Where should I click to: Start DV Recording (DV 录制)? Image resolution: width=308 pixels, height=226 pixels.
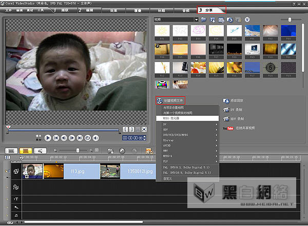(x=233, y=110)
